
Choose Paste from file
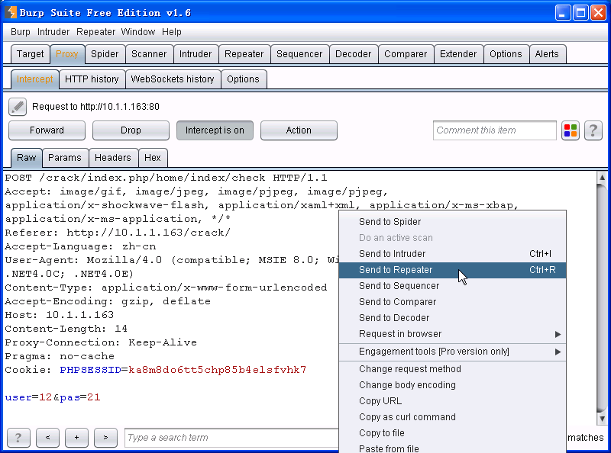tap(452, 448)
